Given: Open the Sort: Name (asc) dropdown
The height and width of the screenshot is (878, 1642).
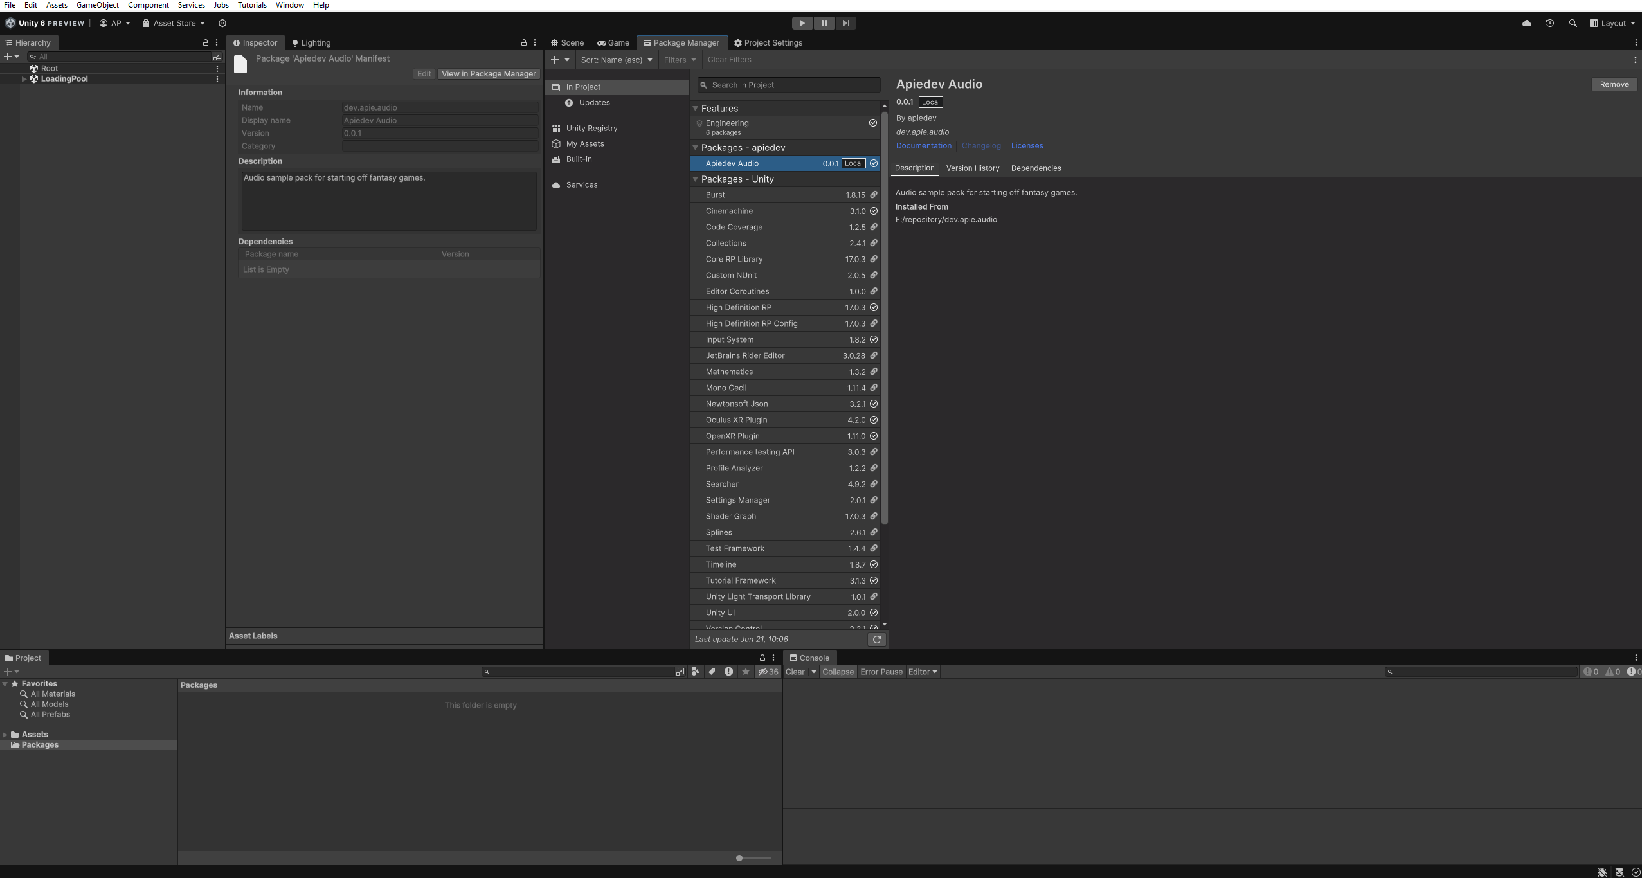Looking at the screenshot, I should pos(614,60).
